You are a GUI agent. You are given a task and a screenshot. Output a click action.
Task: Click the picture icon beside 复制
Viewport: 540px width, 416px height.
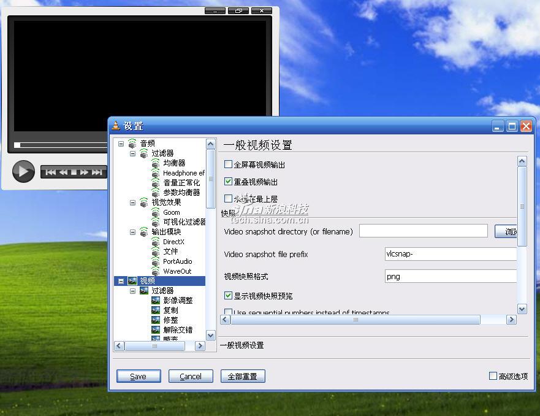[x=156, y=310]
